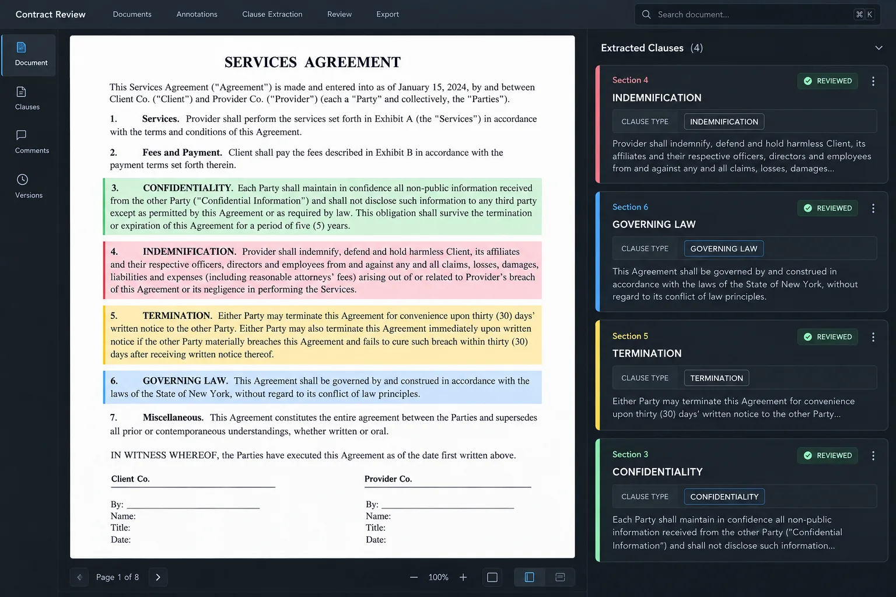Open the Export menu
896x597 pixels.
tap(387, 14)
